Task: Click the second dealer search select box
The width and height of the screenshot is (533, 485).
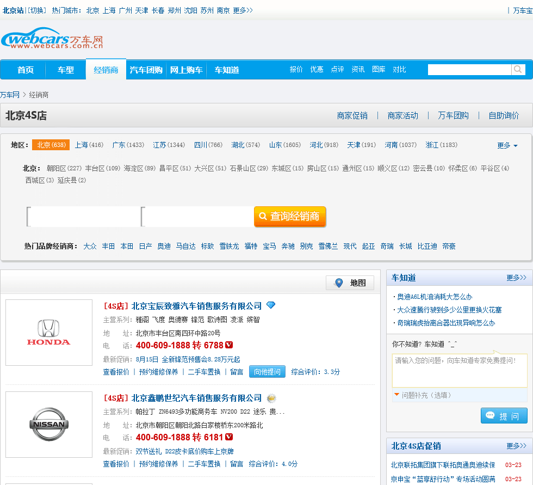Action: click(197, 217)
